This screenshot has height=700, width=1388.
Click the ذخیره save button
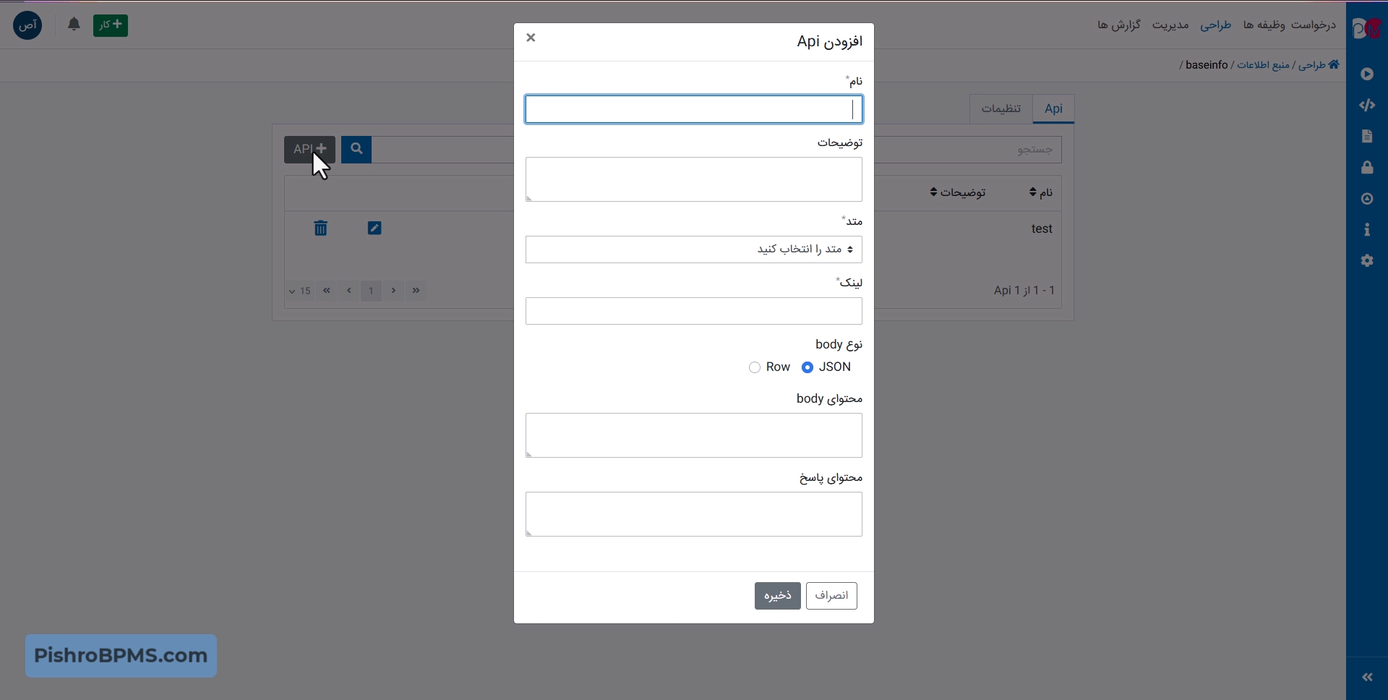click(x=777, y=596)
